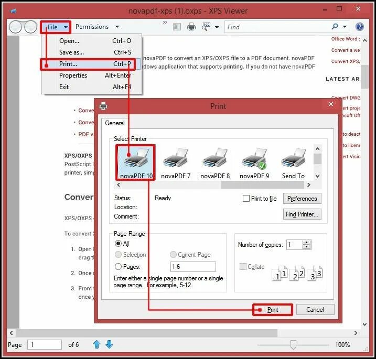Click the zoom 100% magnifier icon

[x=206, y=27]
